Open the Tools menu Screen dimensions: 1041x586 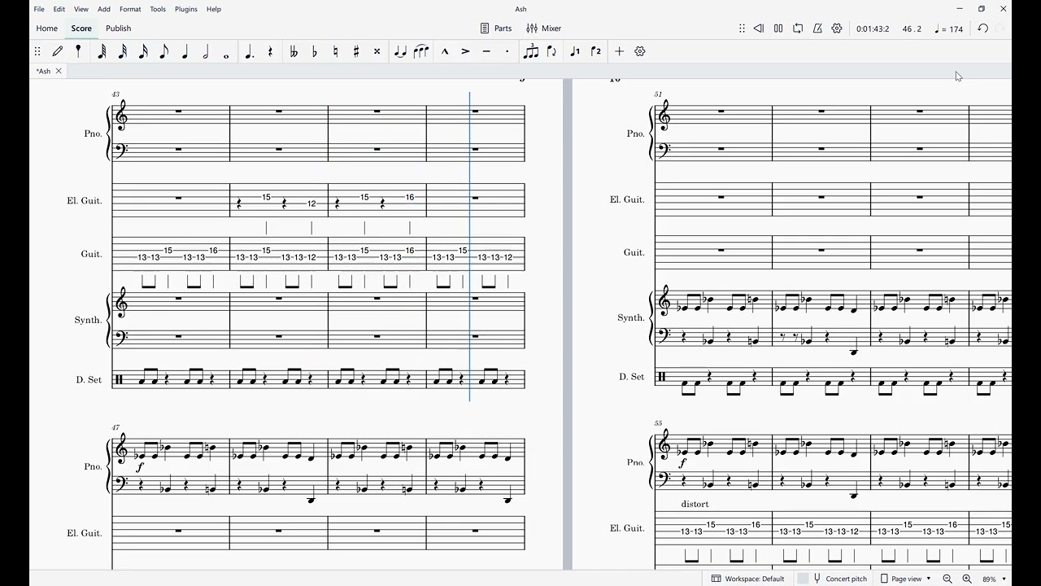coord(158,9)
